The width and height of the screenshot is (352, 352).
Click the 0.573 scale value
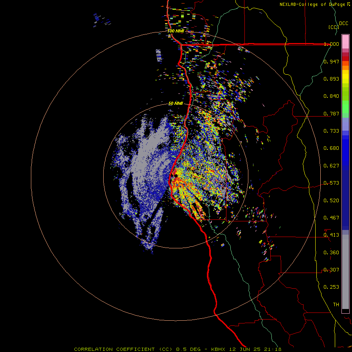click(x=331, y=183)
